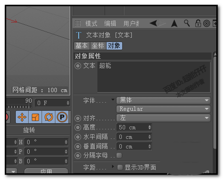Click the text field containing 超能
Screen dimensions: 223x180
pos(154,77)
